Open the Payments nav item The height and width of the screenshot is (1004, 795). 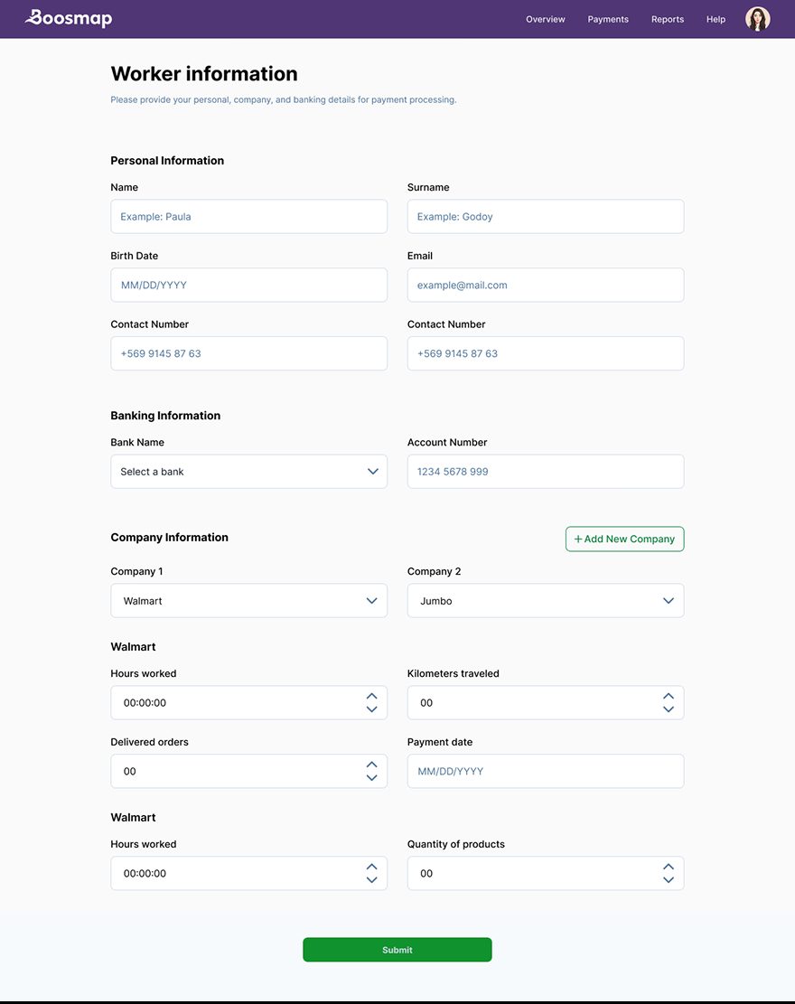[x=608, y=19]
